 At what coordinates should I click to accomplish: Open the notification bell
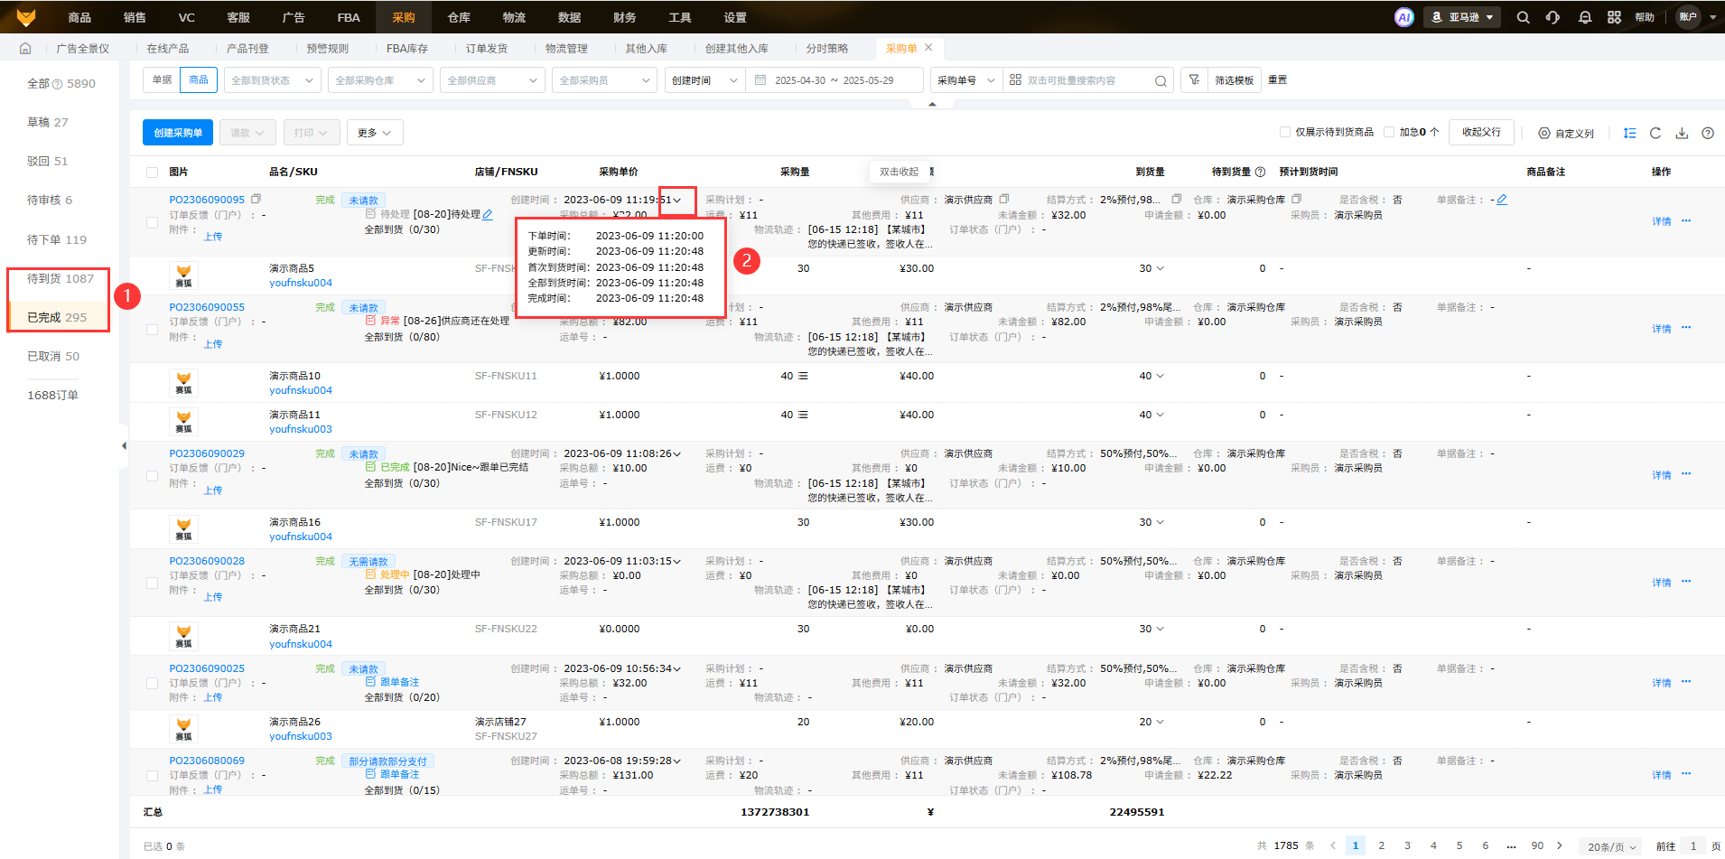(1584, 17)
